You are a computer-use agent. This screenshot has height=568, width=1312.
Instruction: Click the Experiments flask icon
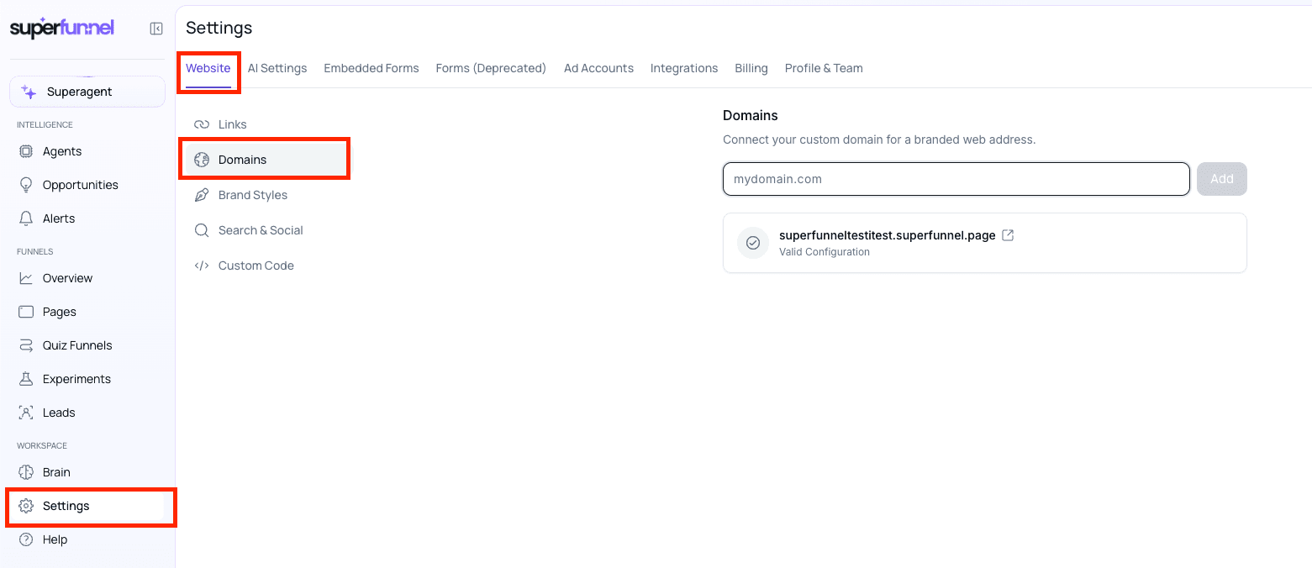[x=26, y=379]
